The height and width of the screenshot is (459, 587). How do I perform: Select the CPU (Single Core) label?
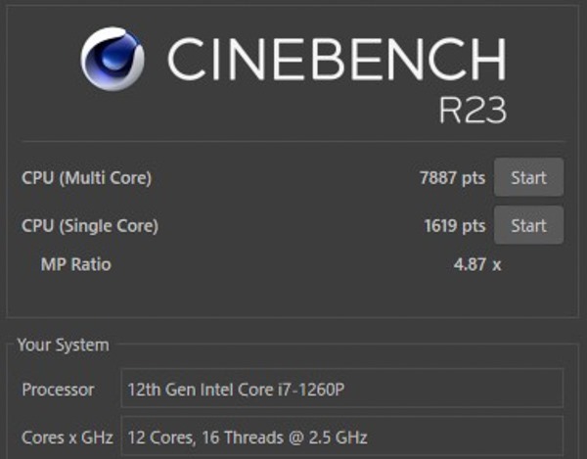point(90,226)
